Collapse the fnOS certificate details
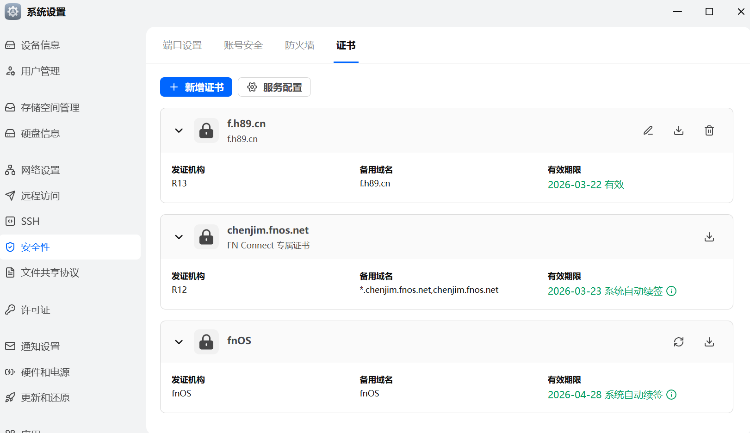The width and height of the screenshot is (750, 433). tap(179, 342)
